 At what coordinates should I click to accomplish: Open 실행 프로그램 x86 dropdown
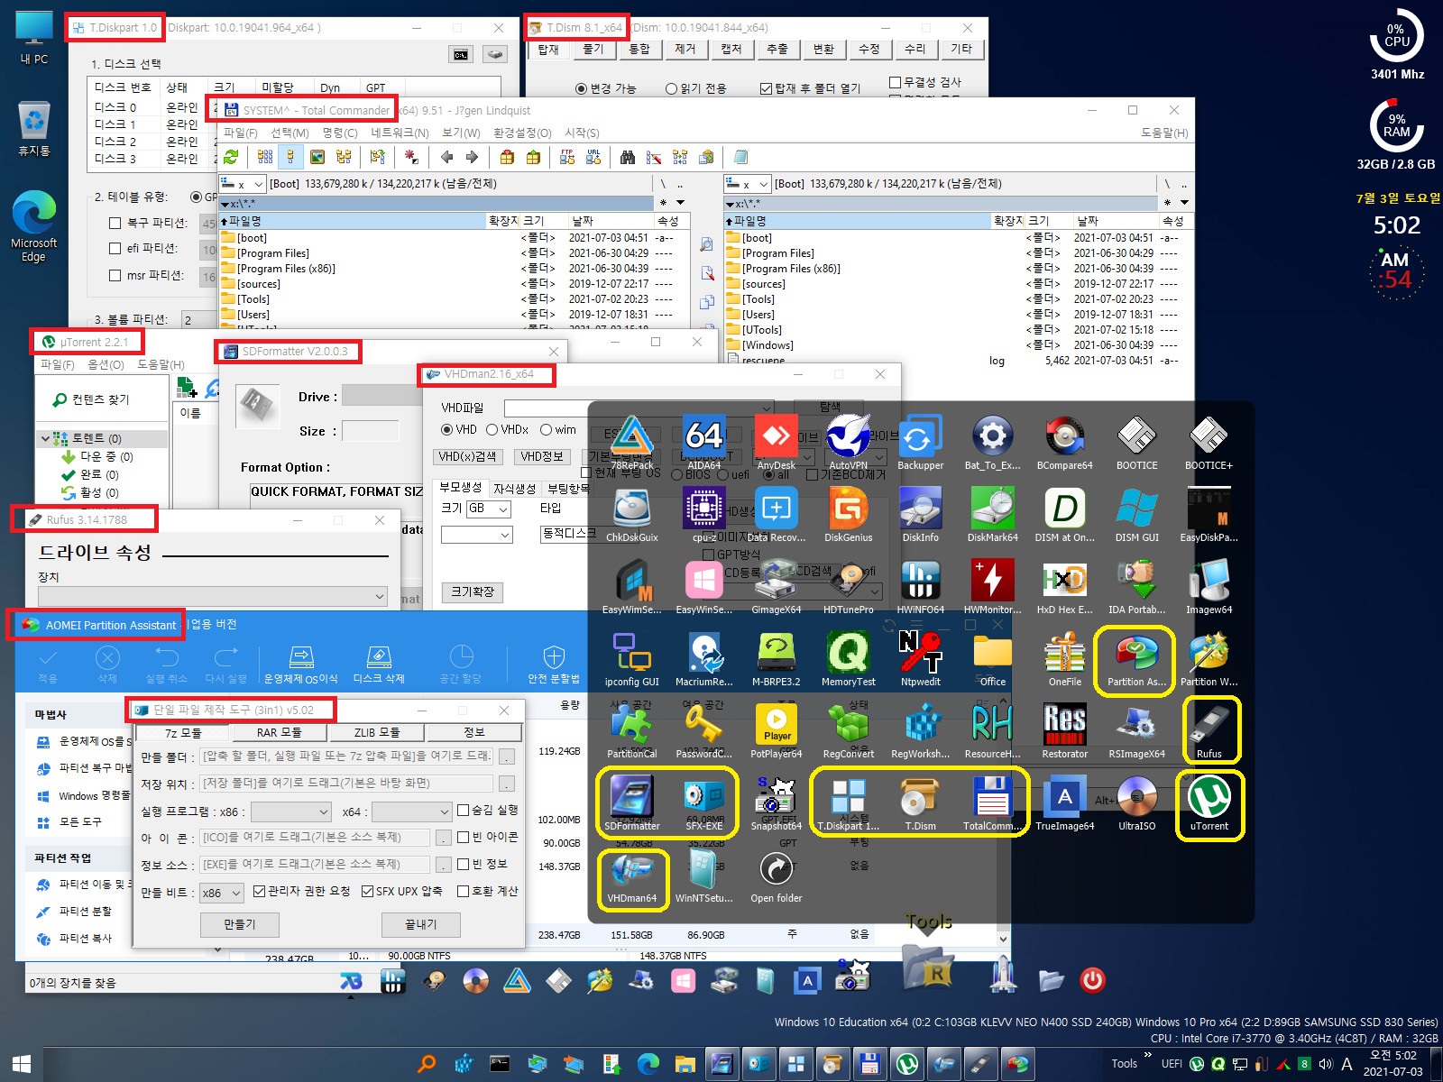tap(290, 811)
